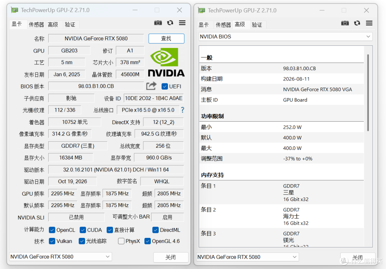Click the 256 位 bus width value
Screen dimensions: 386x269
tap(163, 146)
